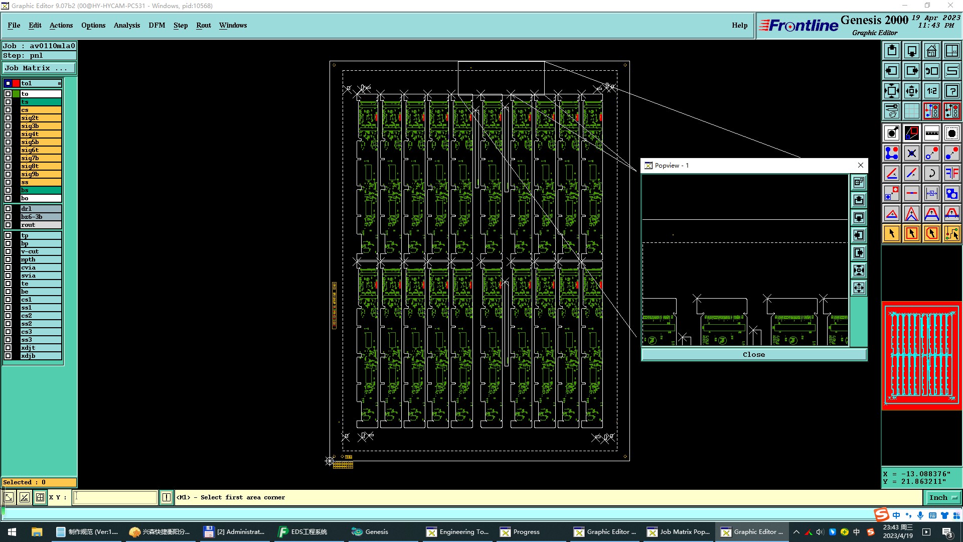The height and width of the screenshot is (542, 963).
Task: Click the 1:2 zoom scale icon
Action: coord(931,91)
